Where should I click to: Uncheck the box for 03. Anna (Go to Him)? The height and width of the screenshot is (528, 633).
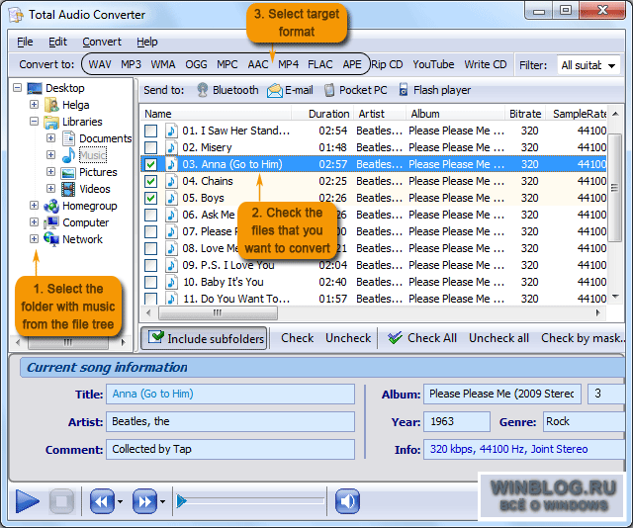pos(151,164)
